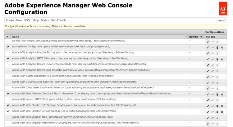233x127 pixels.
Task: Unbind Addressbook Configuration using the arrows icon
Action: pos(212,48)
